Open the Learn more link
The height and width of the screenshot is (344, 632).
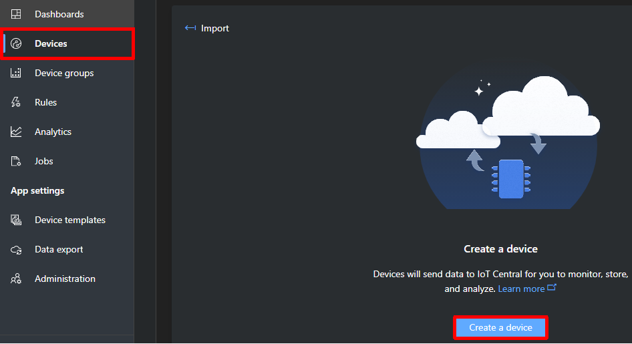pos(521,289)
